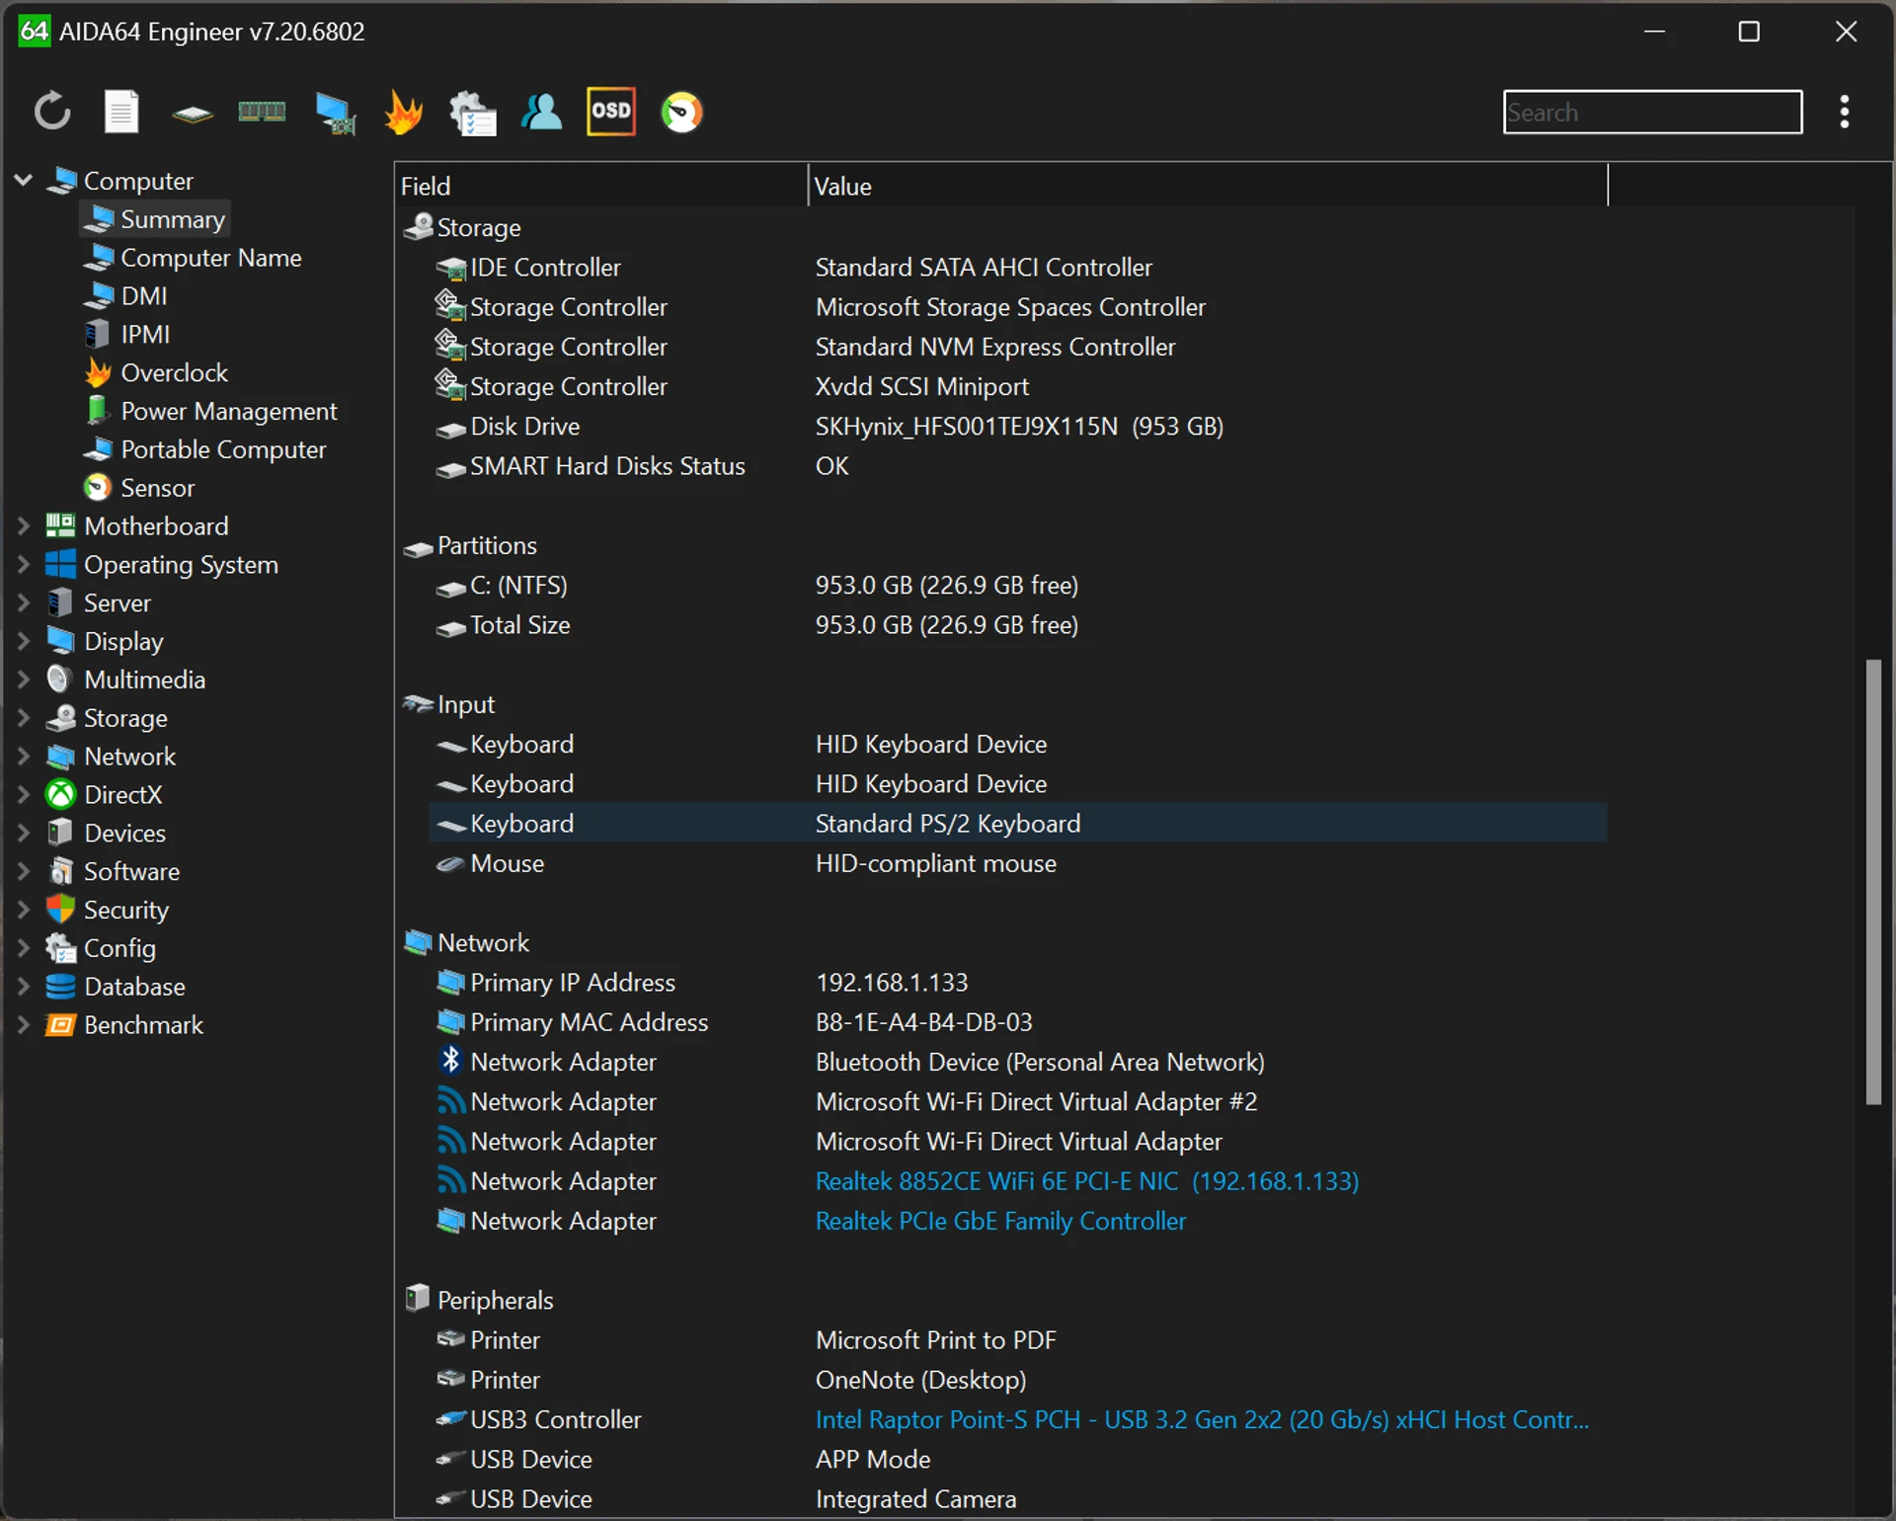1896x1521 pixels.
Task: Select the Benchmark category icon
Action: pos(60,1025)
